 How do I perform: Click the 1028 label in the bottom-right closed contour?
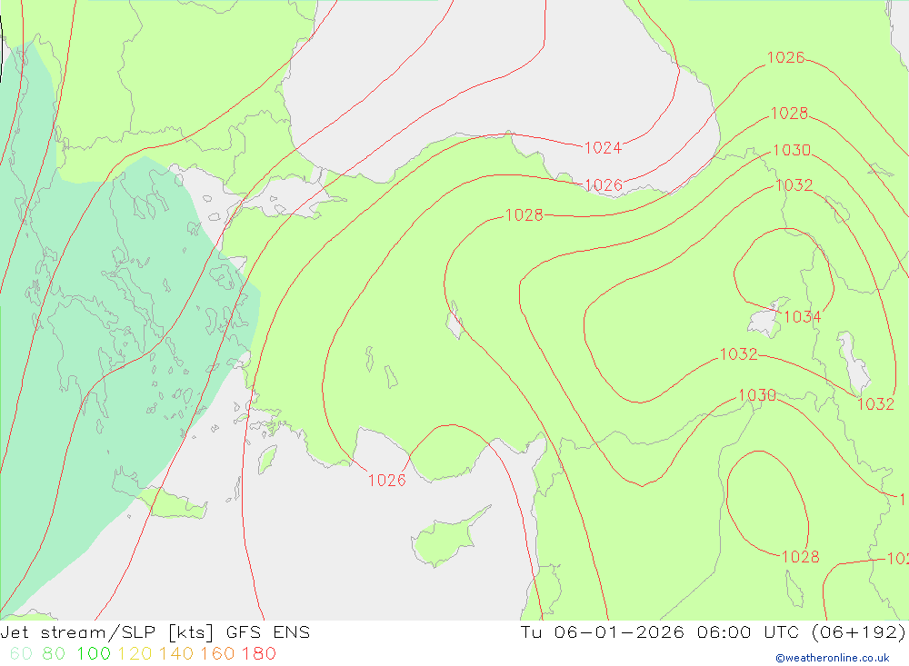(800, 557)
